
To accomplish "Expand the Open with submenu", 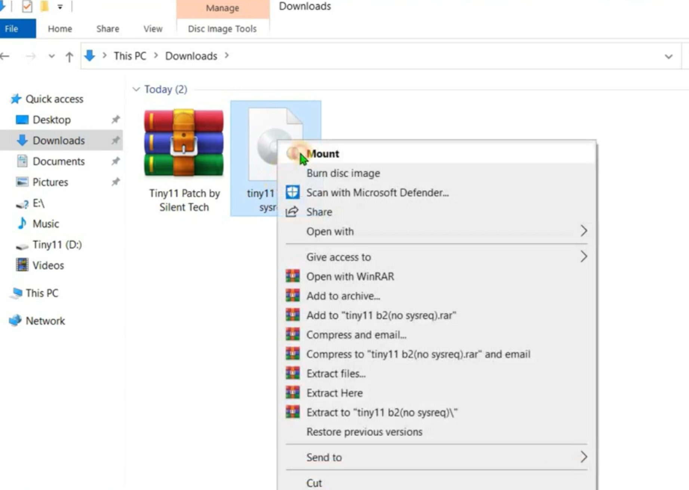I will 437,231.
